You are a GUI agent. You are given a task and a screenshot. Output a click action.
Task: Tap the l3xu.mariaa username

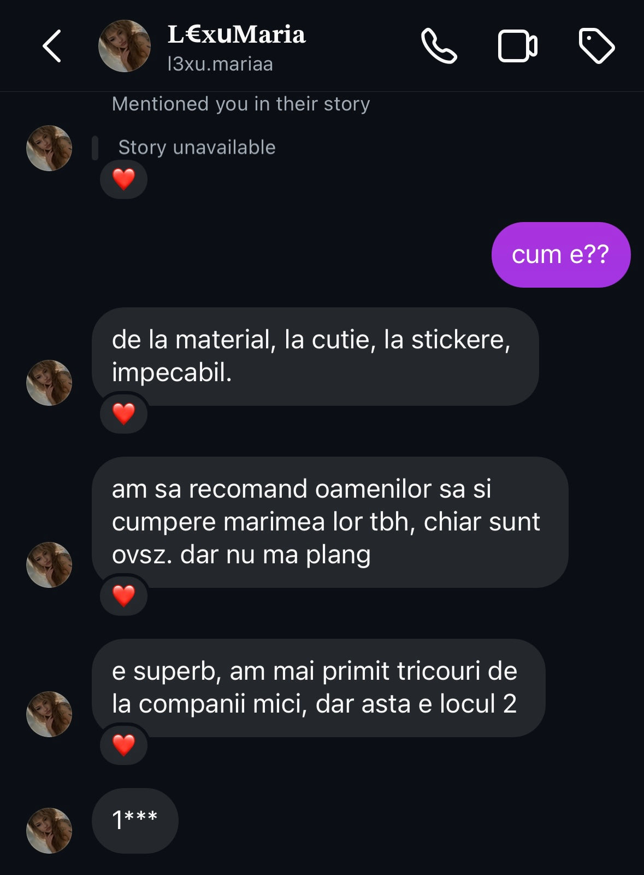pyautogui.click(x=220, y=65)
